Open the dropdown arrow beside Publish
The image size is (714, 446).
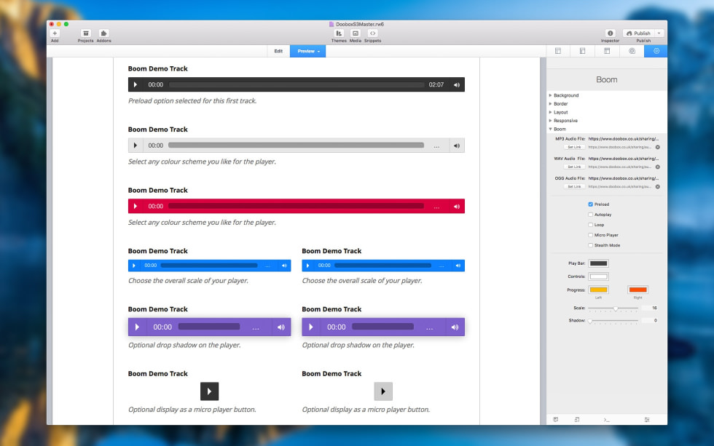659,33
